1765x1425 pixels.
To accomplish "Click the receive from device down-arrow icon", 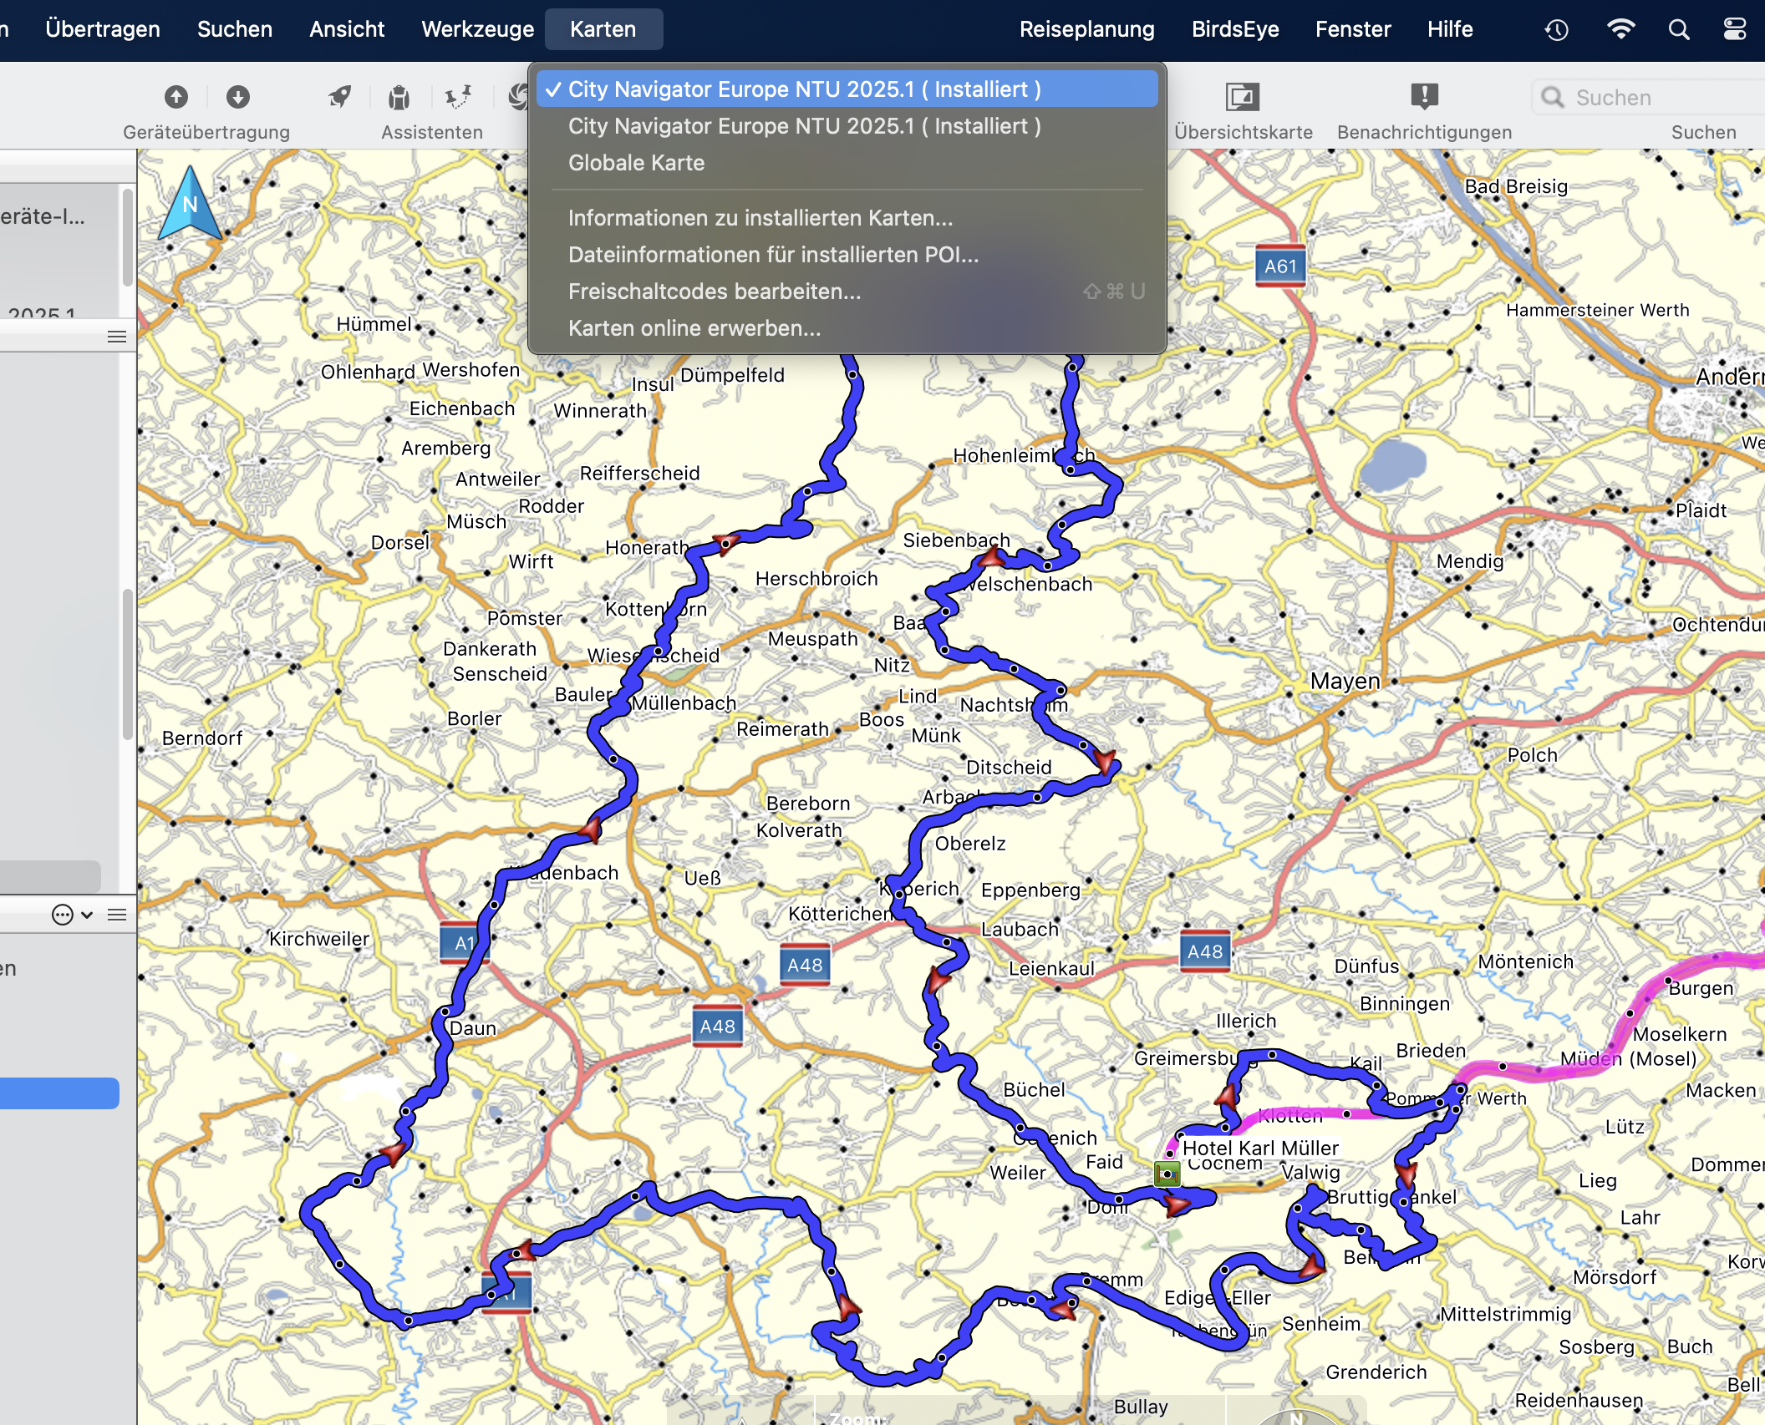I will point(237,97).
